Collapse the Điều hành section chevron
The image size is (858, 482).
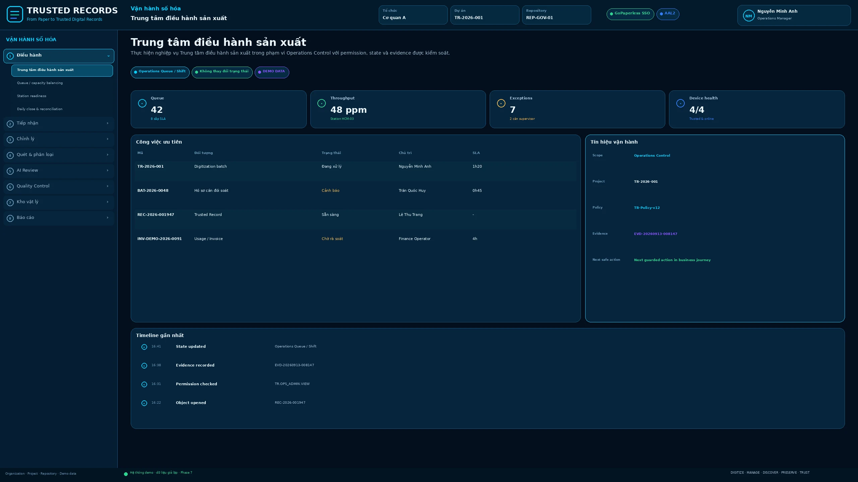(x=108, y=56)
